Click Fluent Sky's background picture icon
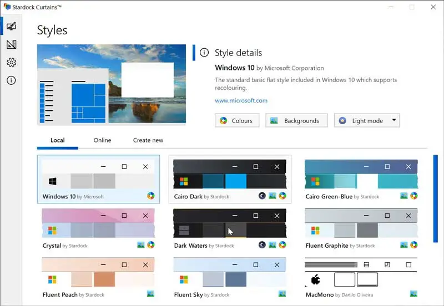 click(x=282, y=294)
